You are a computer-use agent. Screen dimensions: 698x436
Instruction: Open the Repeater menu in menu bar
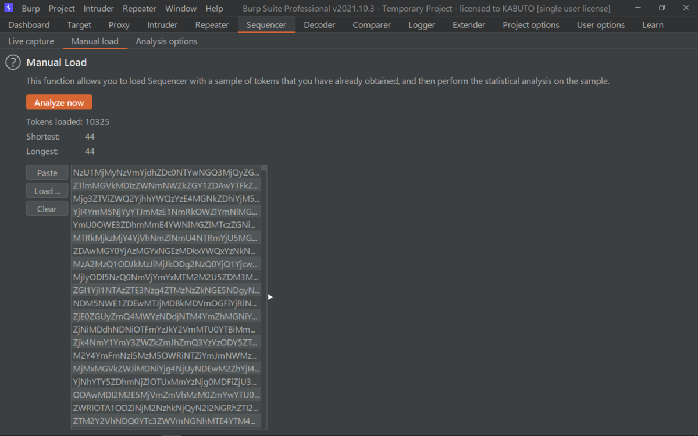point(140,8)
